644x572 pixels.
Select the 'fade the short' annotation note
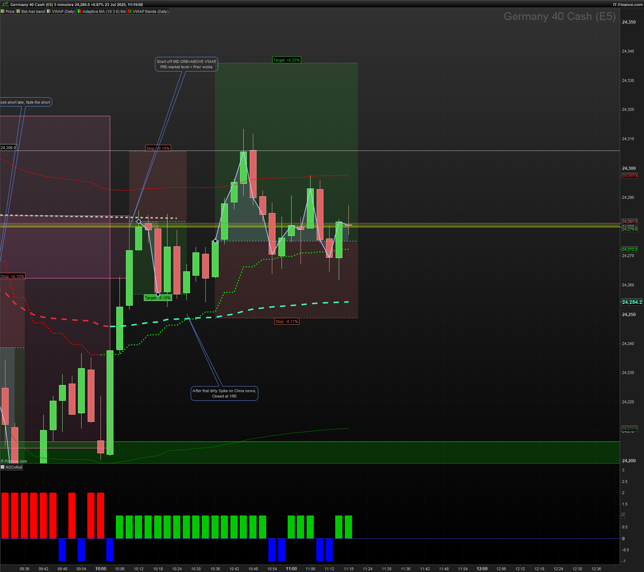click(26, 102)
